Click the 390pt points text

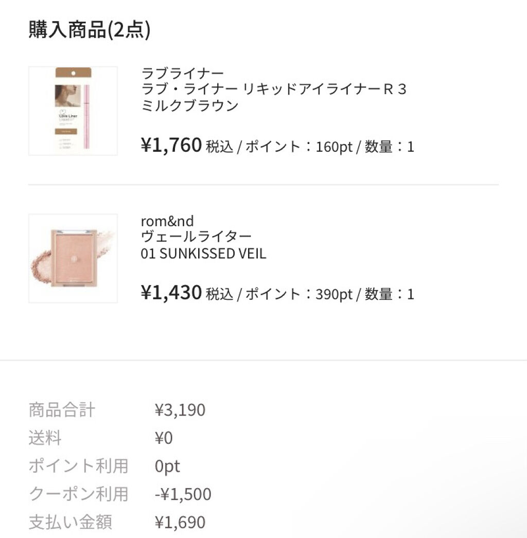[334, 294]
